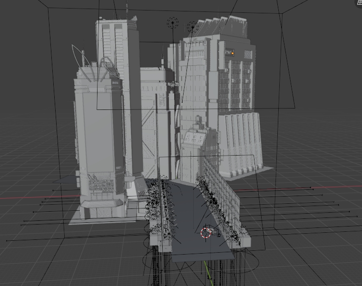Click the orange origin dot on right tower

pyautogui.click(x=233, y=54)
